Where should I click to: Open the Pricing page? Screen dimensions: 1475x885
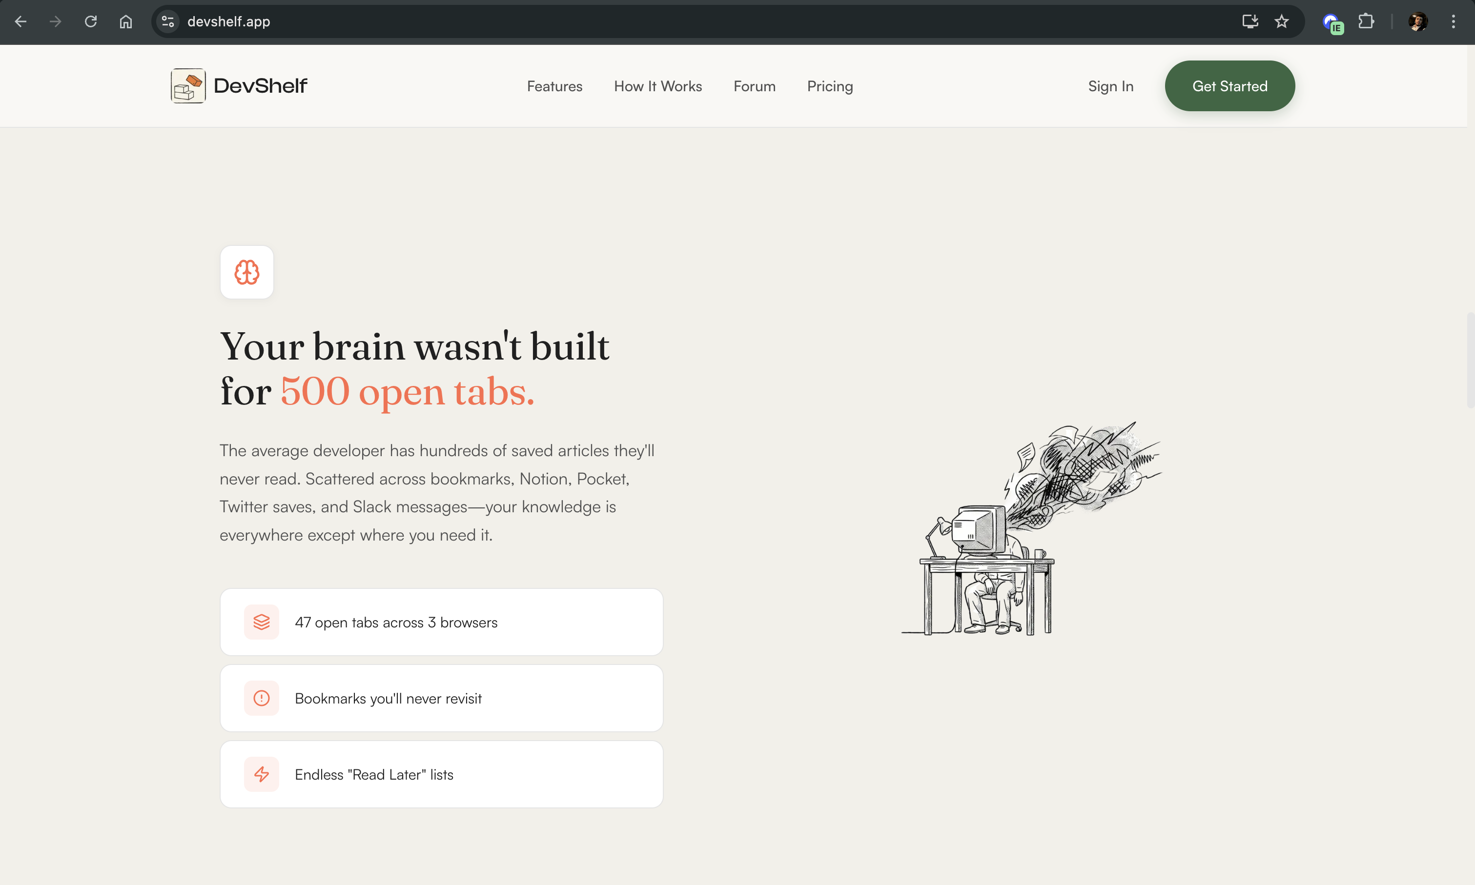[x=830, y=86]
